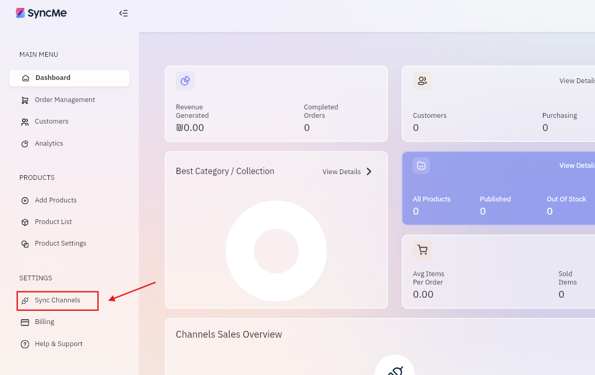Image resolution: width=595 pixels, height=375 pixels.
Task: Click the Product Settings icon
Action: click(25, 244)
